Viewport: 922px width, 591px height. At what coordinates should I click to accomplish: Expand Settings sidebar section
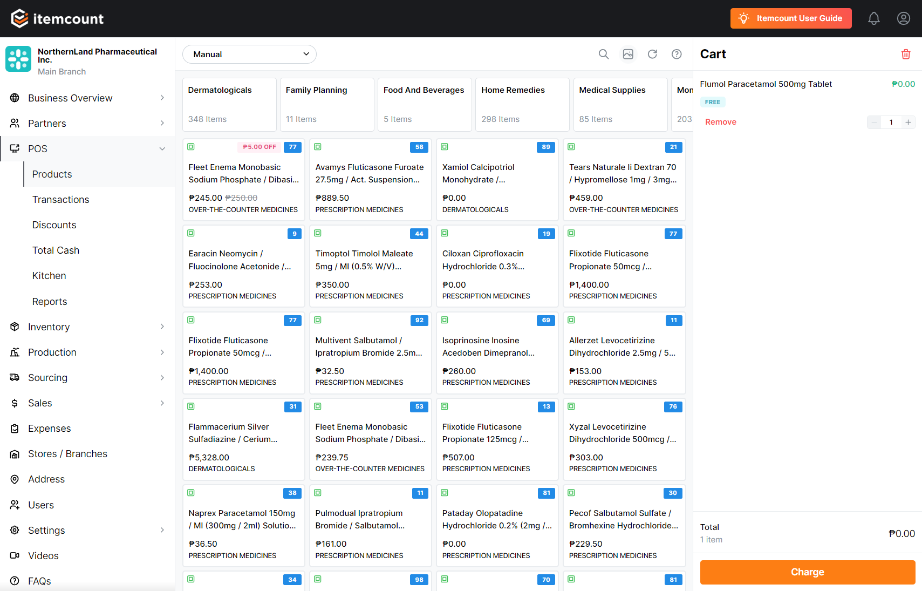coord(87,530)
